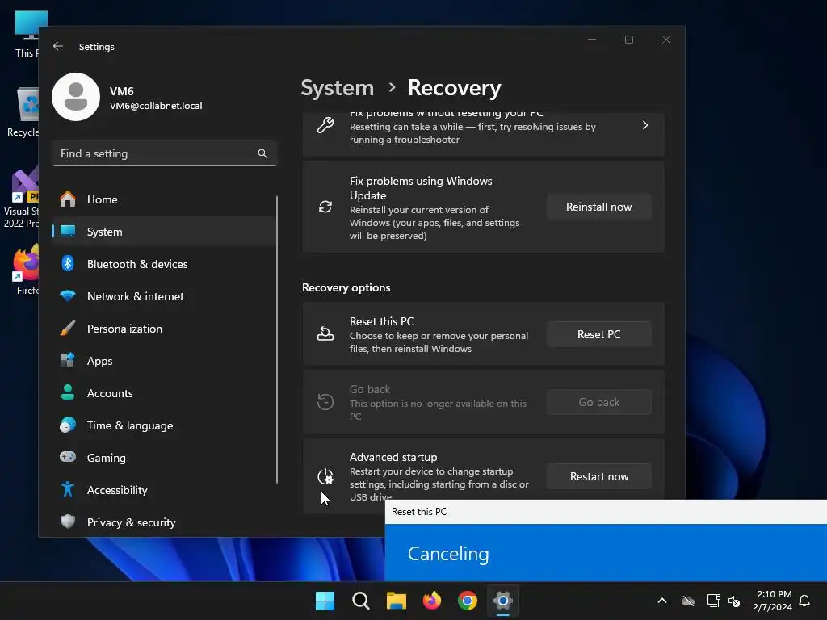Click the disabled Go back button

coord(598,402)
